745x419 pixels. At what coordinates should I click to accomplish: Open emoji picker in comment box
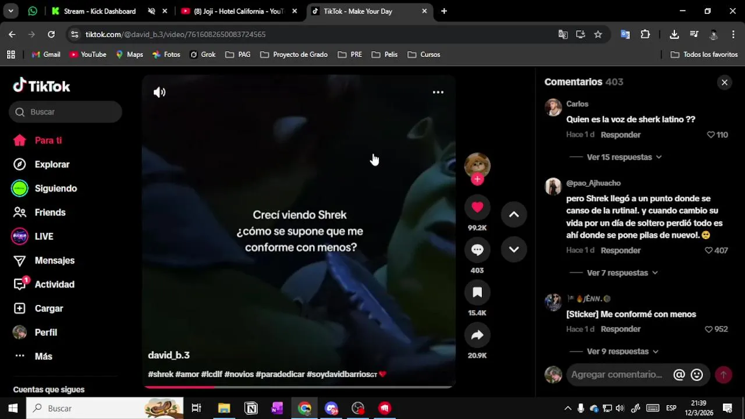[x=697, y=375]
